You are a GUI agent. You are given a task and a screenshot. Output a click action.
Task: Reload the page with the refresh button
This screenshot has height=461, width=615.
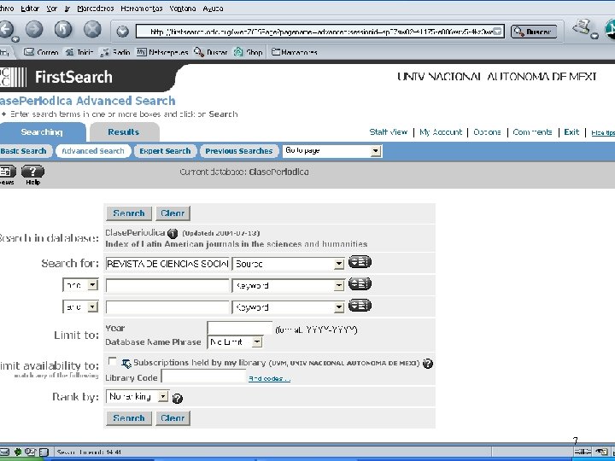(x=63, y=29)
